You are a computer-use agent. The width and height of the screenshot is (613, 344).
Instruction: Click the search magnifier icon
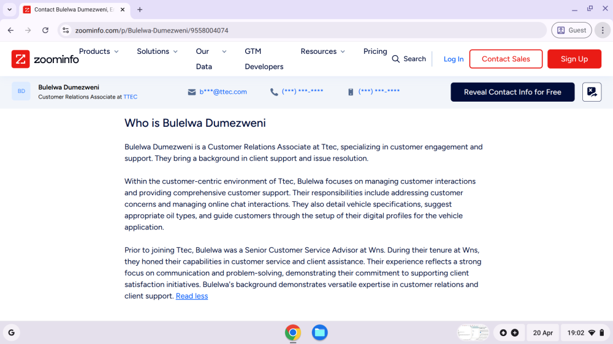point(395,59)
